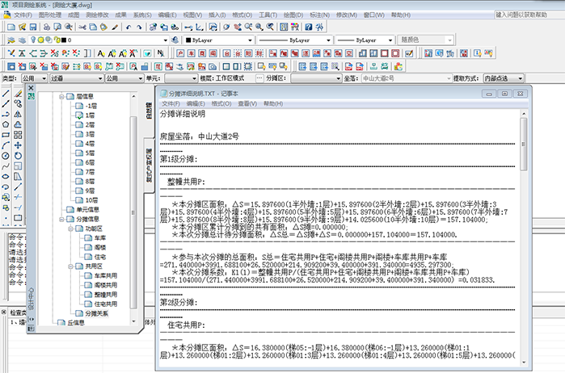Click the New drawing icon in toolbar

tap(11, 27)
